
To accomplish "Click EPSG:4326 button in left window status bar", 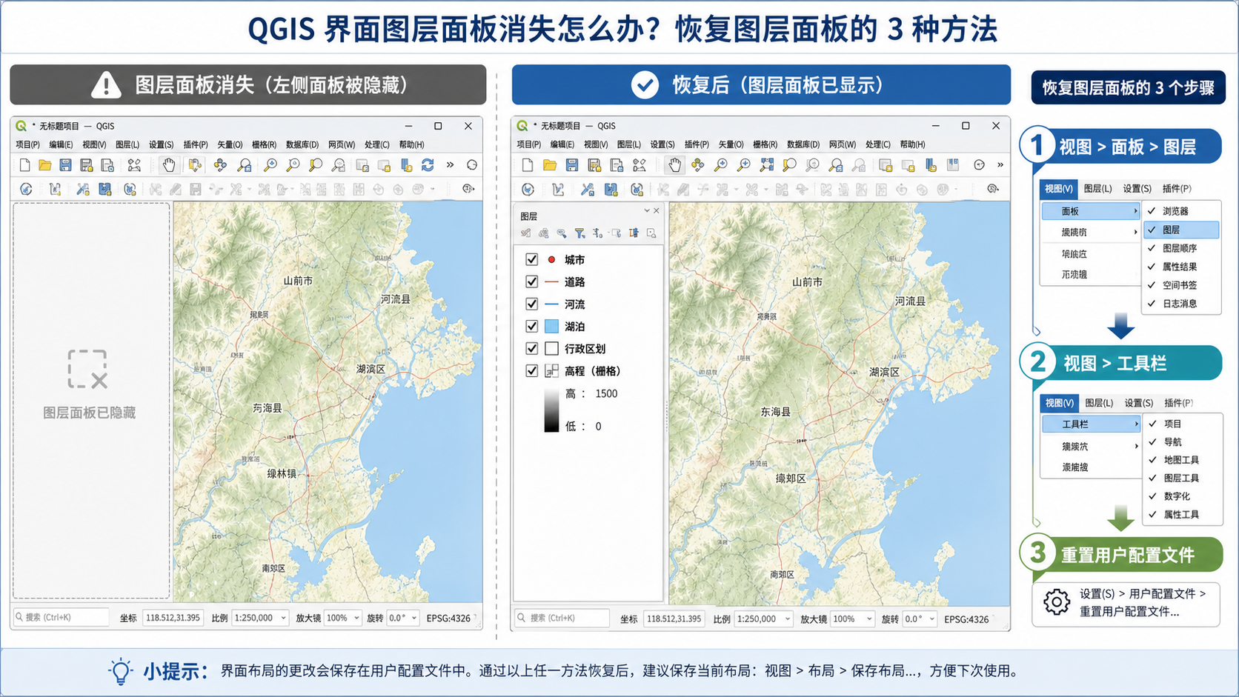I will [x=448, y=618].
